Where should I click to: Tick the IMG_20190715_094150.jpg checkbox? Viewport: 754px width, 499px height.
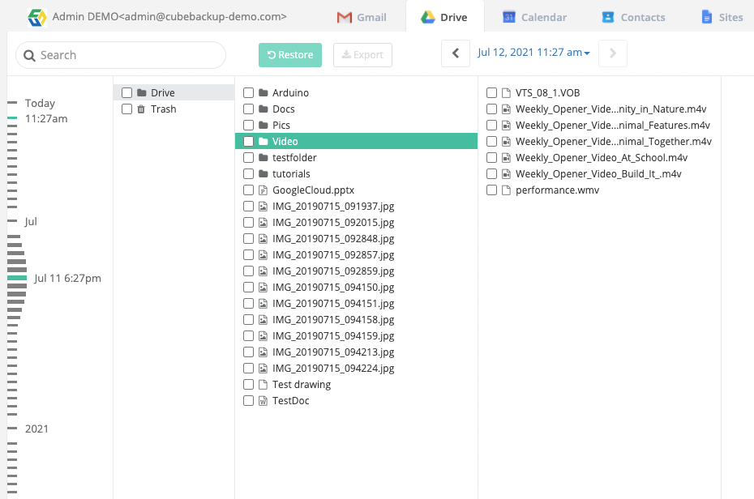point(249,288)
